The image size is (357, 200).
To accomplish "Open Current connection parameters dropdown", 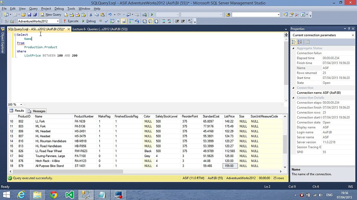I will click(x=353, y=35).
